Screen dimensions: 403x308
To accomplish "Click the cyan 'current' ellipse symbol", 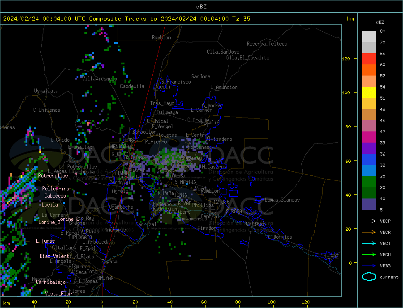I will click(369, 277).
